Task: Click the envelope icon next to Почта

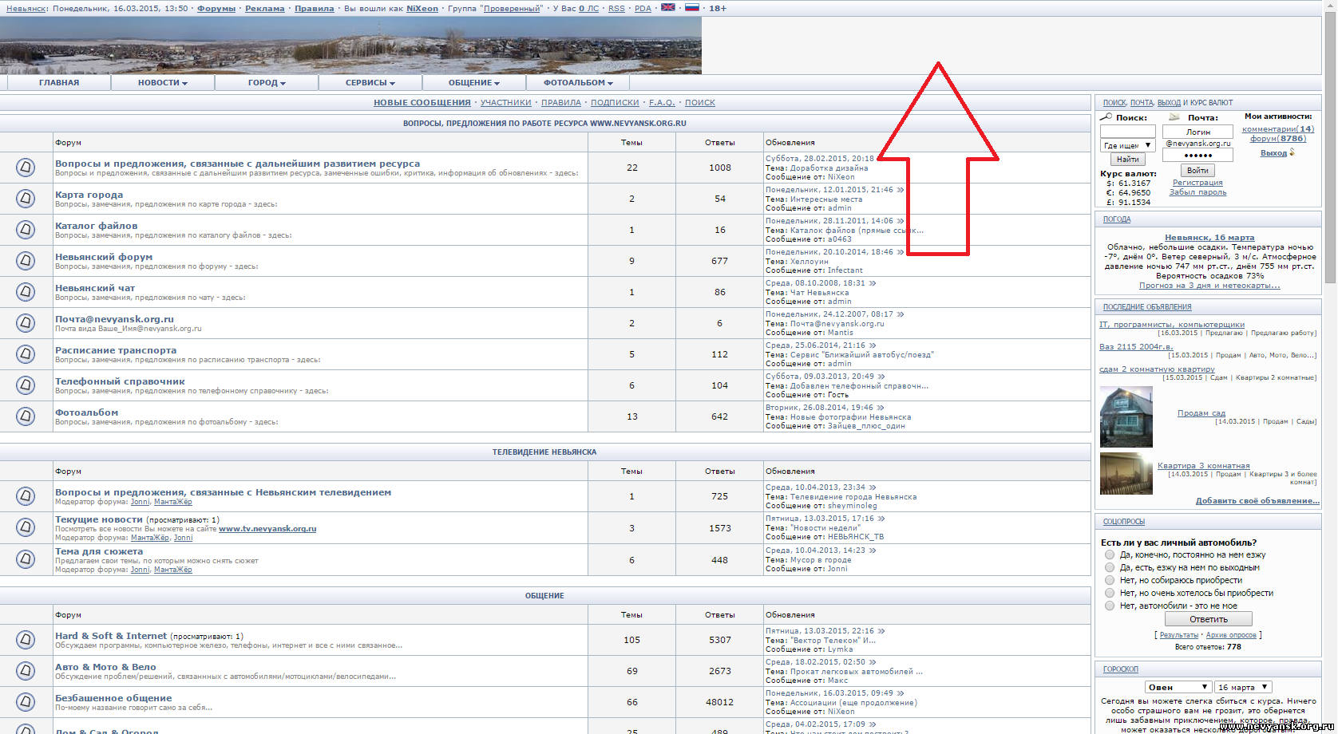Action: [1174, 117]
